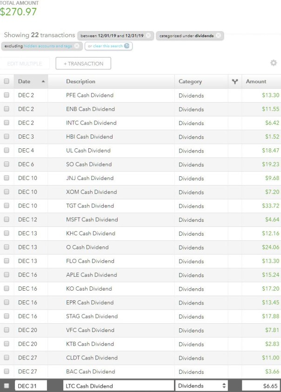
Task: Click the DEC 31 date input field
Action: [x=31, y=386]
